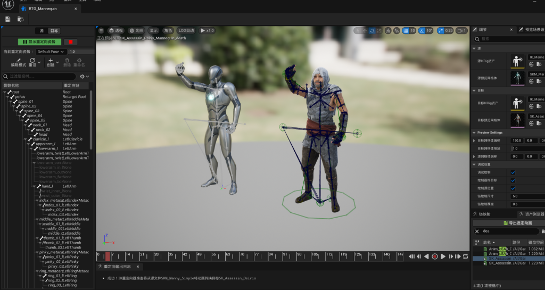Screen dimensions: 545x290
Task: Click the Unreal Engine logo
Action: pos(8,4)
